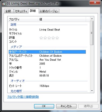
Task: Select the 詳細 tab
Action: pos(34,11)
